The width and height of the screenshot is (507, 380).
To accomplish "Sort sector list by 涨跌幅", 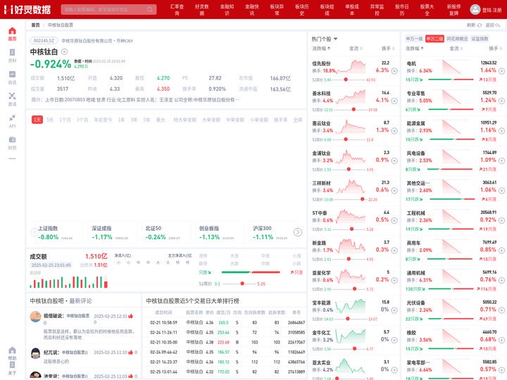I will (415, 49).
